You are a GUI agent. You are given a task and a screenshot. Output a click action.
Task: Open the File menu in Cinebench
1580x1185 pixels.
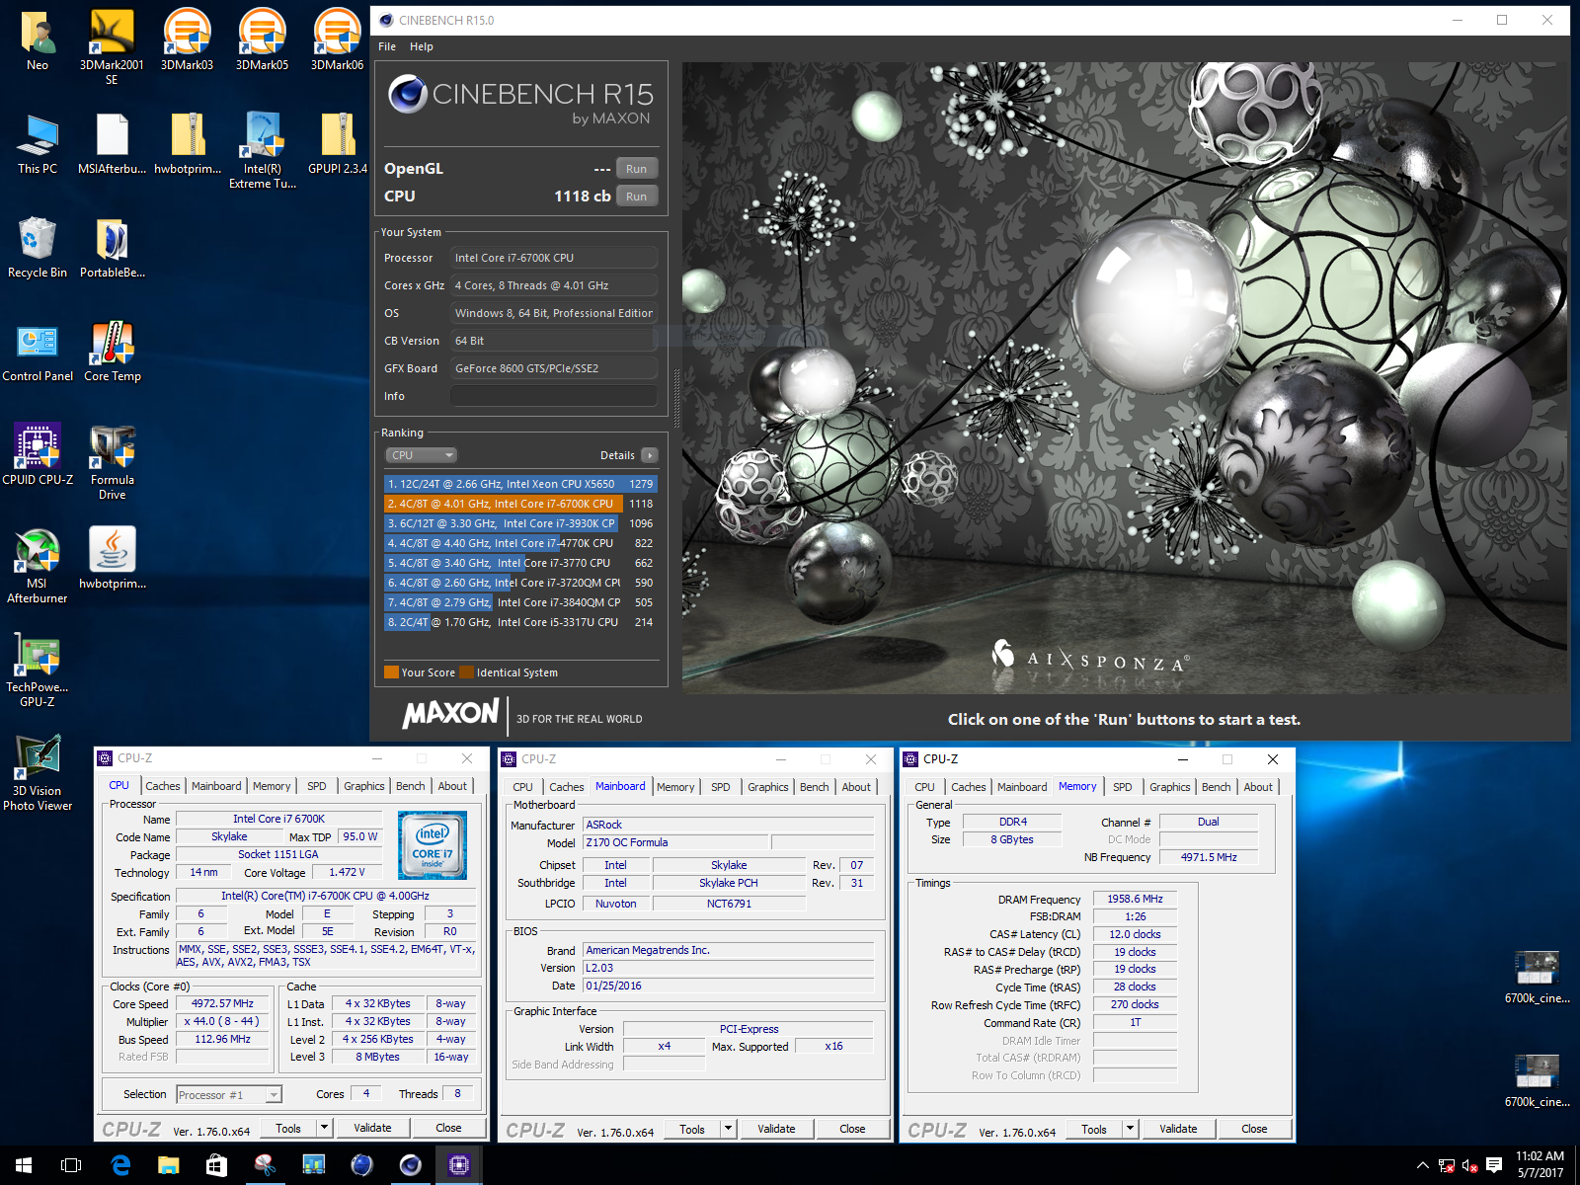387,46
